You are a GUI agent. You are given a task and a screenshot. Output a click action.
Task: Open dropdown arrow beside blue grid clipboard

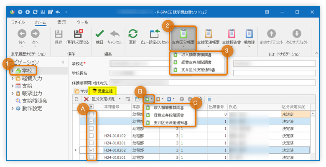(173, 99)
